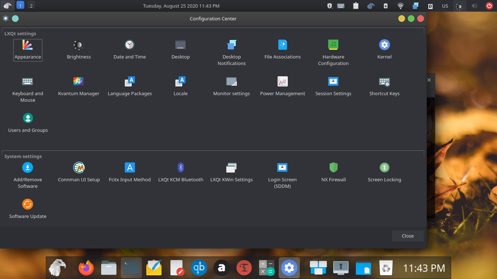Viewport: 497px width, 279px height.
Task: Open the trash bin in the dock
Action: click(386, 268)
